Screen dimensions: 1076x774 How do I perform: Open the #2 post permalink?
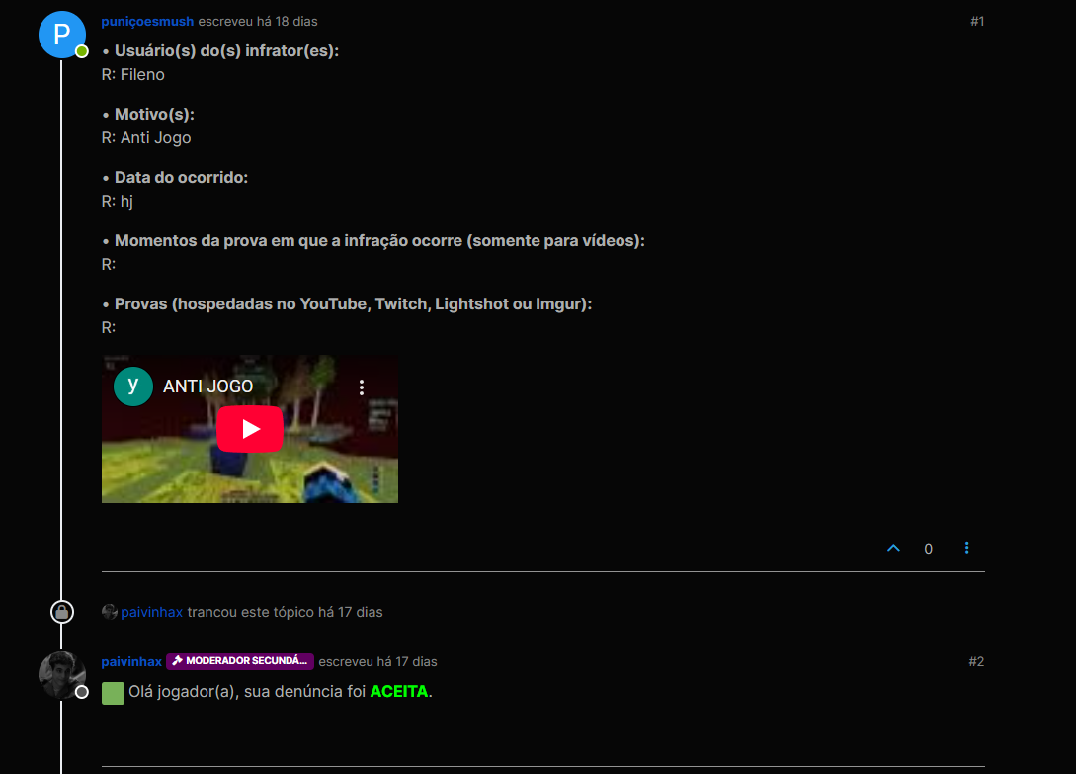click(x=976, y=662)
